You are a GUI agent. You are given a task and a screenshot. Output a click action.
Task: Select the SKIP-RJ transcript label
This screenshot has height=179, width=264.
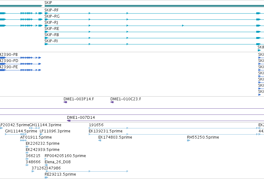(x=51, y=23)
